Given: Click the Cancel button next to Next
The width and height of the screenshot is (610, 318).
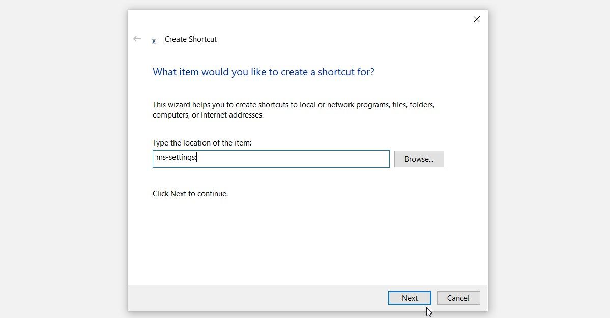Looking at the screenshot, I should pos(458,298).
